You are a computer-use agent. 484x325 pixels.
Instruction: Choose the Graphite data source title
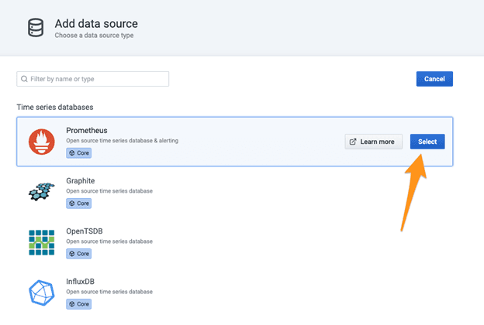pos(81,180)
